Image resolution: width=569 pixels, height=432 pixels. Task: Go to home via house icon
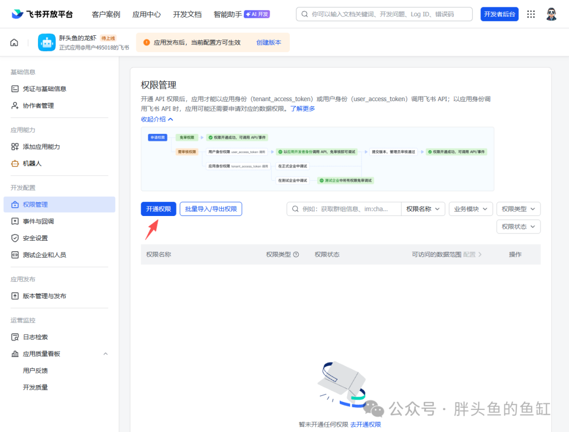point(14,43)
